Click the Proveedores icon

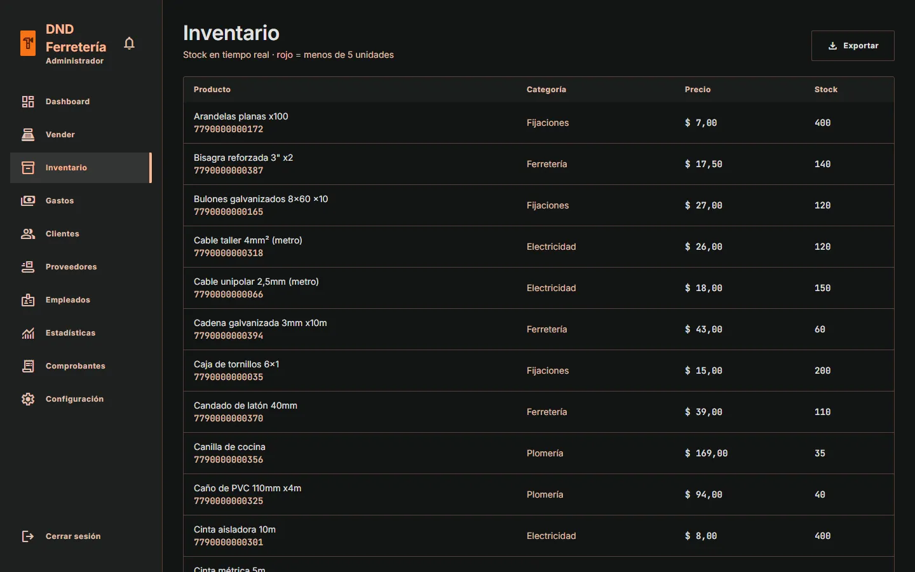[28, 267]
